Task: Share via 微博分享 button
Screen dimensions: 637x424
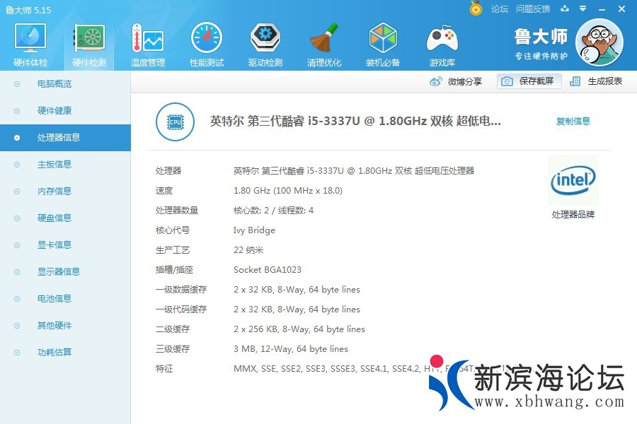Action: [457, 81]
